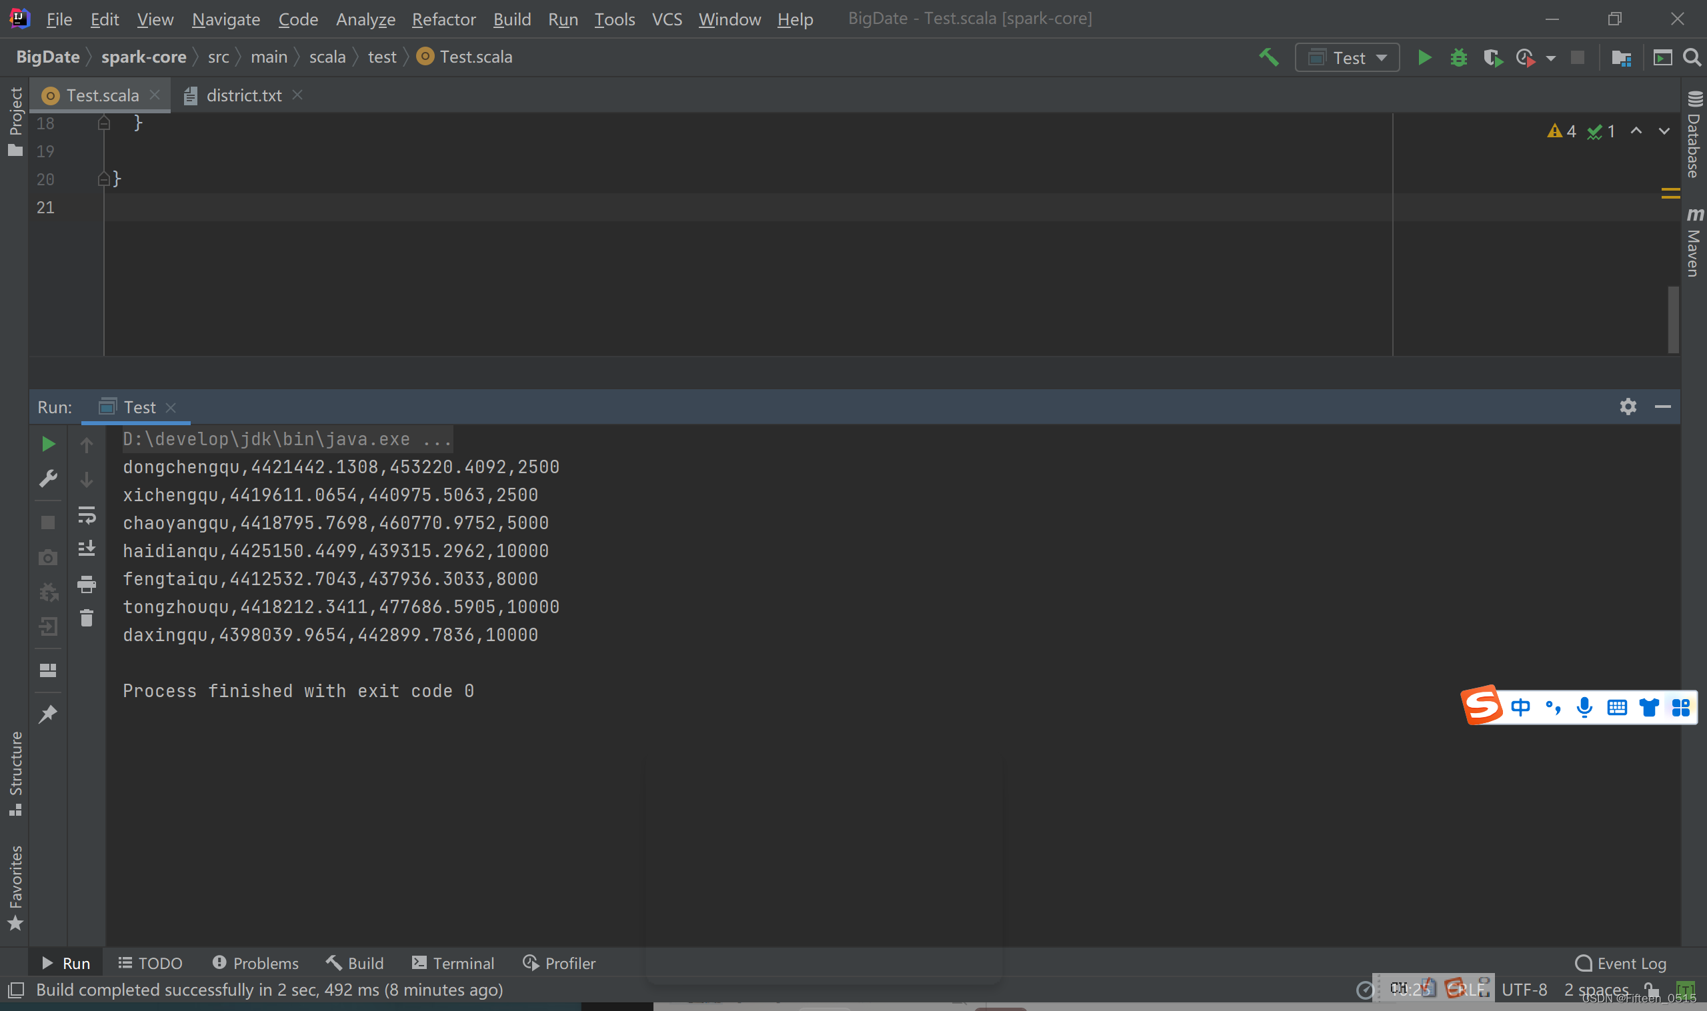Expand the profiler actions dropdown arrow

coord(1551,58)
